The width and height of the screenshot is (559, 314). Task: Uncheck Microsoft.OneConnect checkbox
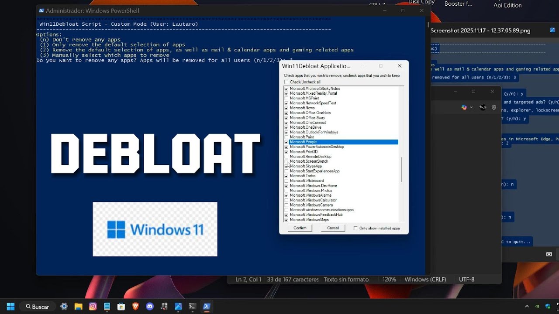[286, 123]
